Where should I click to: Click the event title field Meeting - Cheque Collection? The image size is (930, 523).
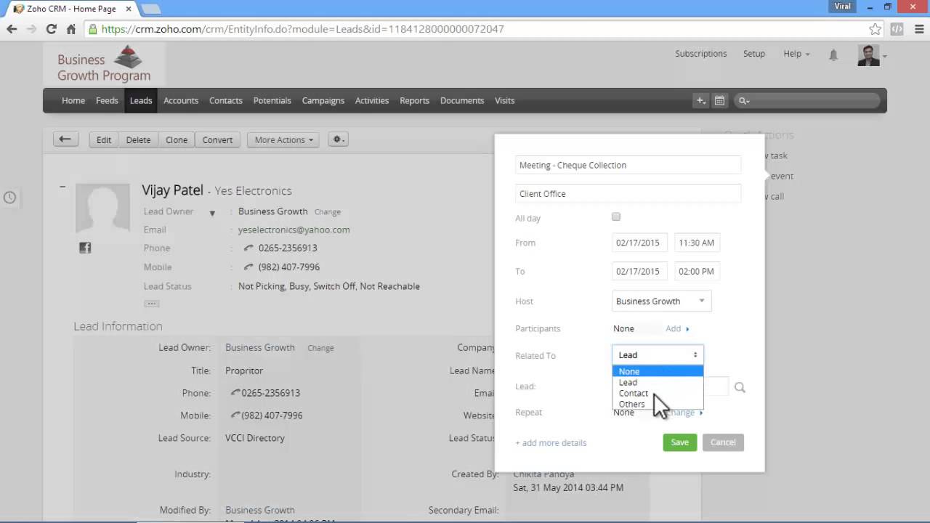point(628,165)
